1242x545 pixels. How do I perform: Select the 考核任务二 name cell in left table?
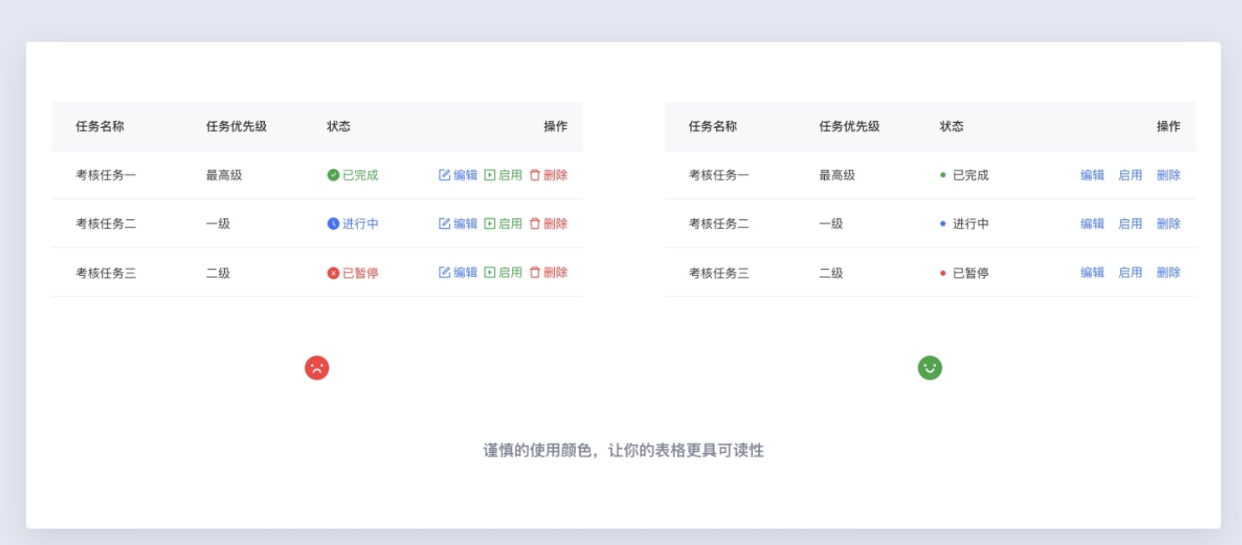click(106, 223)
